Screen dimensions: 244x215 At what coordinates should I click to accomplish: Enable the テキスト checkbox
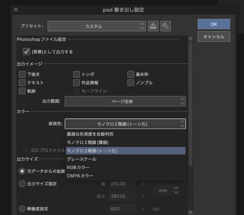22,83
